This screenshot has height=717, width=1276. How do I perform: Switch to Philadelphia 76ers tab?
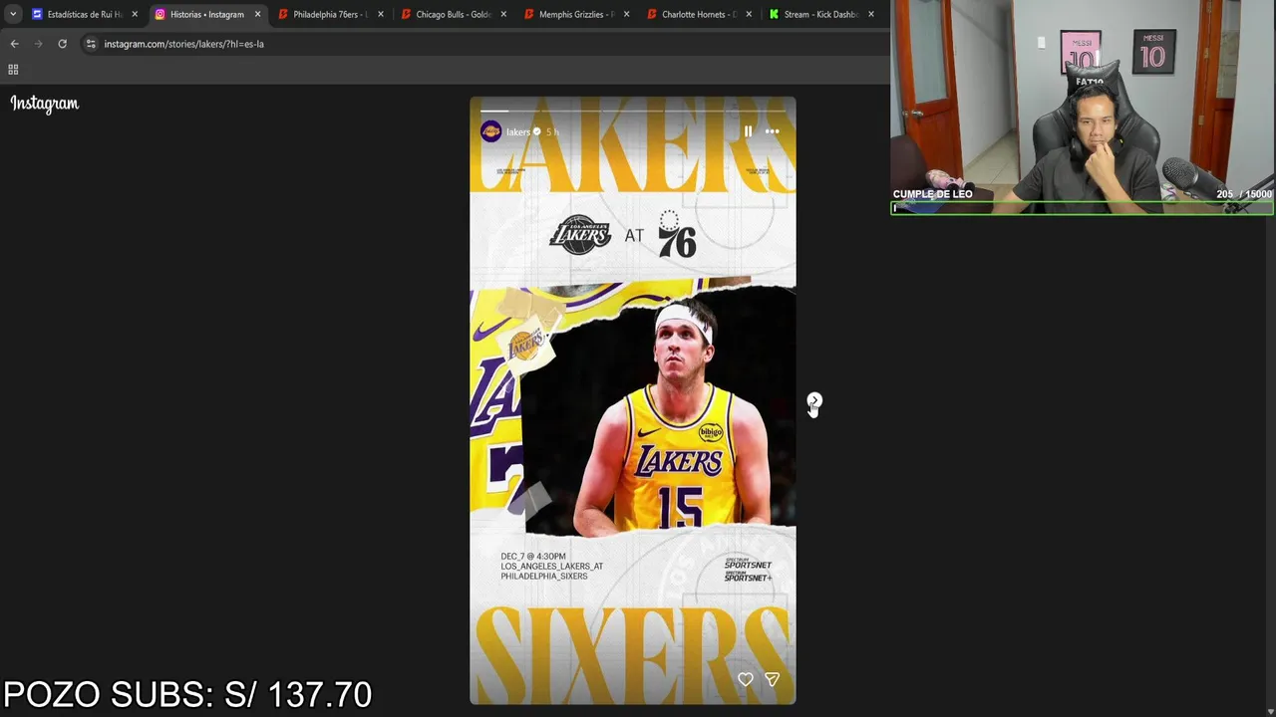pyautogui.click(x=330, y=14)
